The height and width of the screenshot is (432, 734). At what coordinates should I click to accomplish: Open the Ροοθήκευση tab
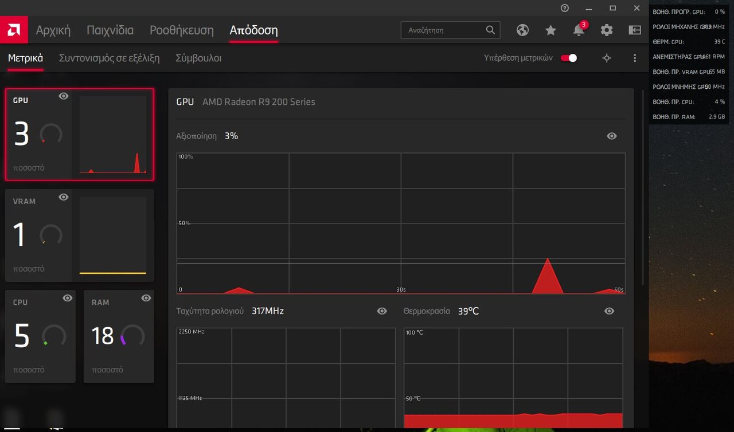tap(182, 30)
